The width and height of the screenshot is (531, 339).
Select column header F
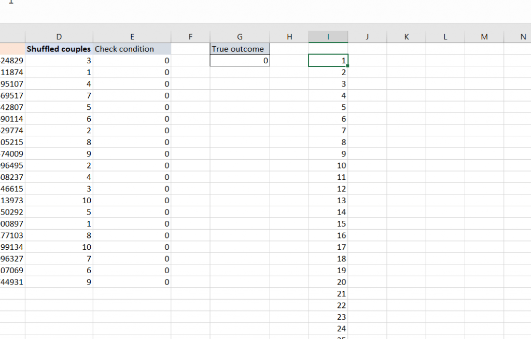click(x=190, y=37)
